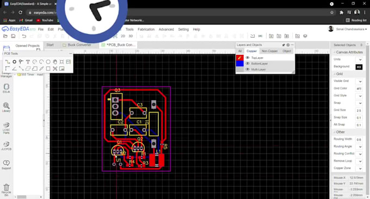The width and height of the screenshot is (370, 199).
Task: Open the Help menu
Action: (196, 29)
